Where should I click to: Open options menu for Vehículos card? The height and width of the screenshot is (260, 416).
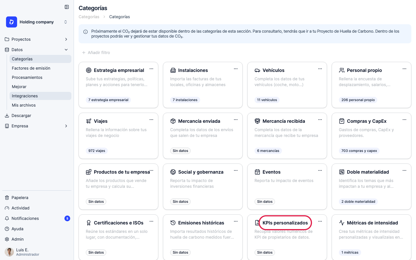pyautogui.click(x=320, y=69)
